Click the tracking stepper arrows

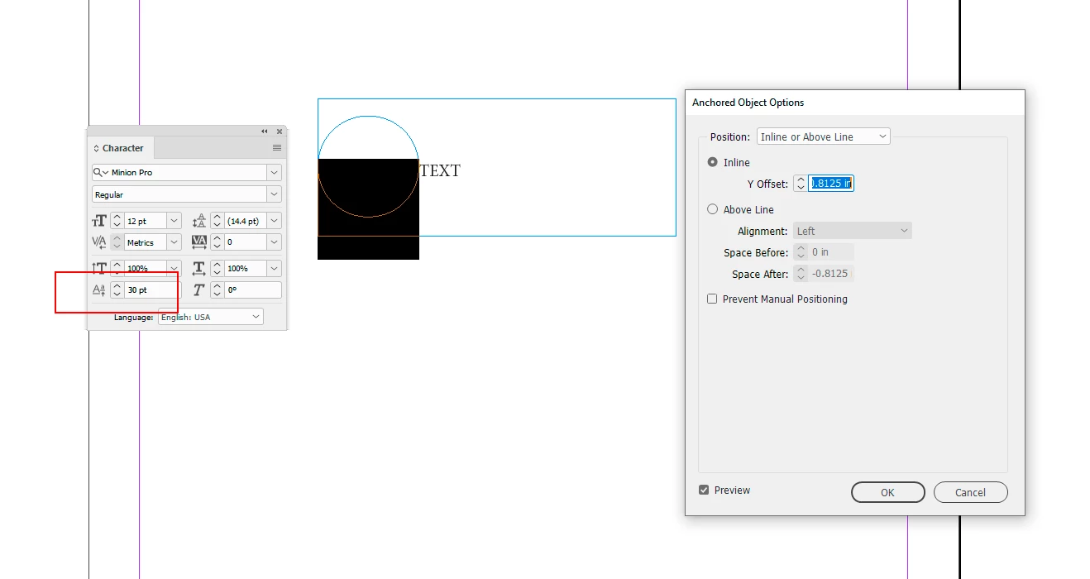[218, 242]
